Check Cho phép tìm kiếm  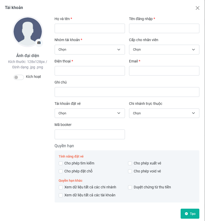pyautogui.click(x=61, y=163)
